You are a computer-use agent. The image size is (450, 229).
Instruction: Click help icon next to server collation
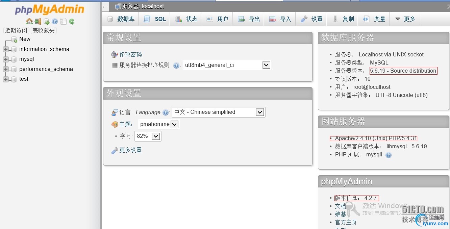(176, 66)
